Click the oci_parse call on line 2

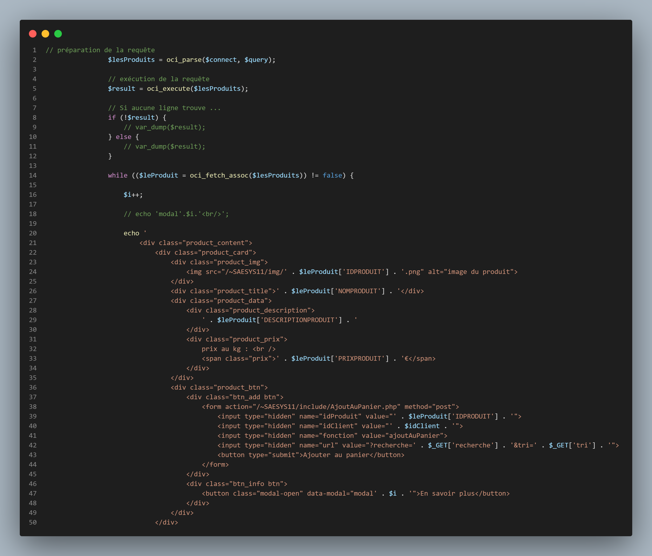click(184, 60)
